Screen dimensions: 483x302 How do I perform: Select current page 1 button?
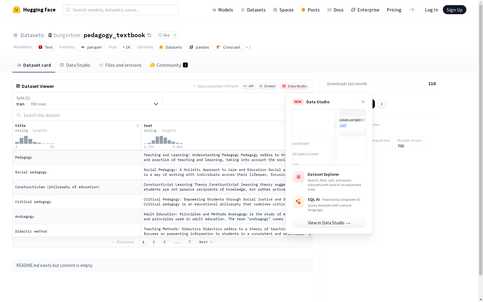point(143,242)
